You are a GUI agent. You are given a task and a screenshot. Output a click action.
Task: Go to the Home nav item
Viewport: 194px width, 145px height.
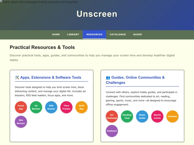[56, 34]
